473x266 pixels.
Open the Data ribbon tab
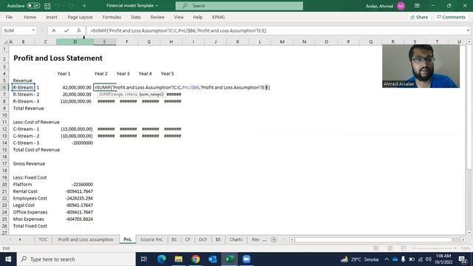click(136, 17)
